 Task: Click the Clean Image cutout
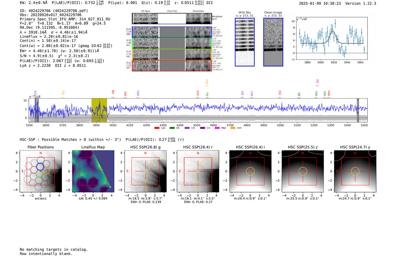[x=273, y=42]
